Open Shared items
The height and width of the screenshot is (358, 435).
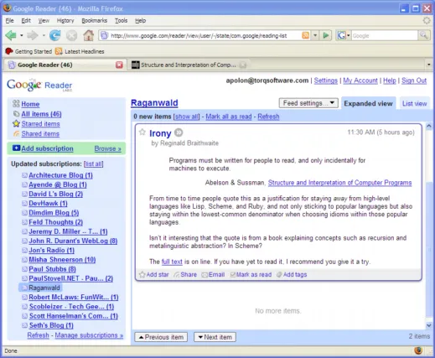tap(40, 133)
